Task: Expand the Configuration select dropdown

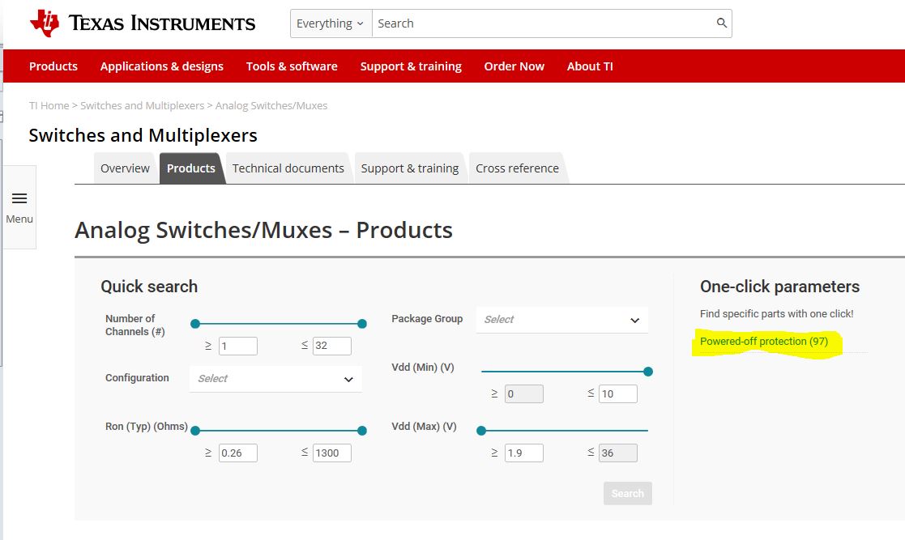Action: 275,378
